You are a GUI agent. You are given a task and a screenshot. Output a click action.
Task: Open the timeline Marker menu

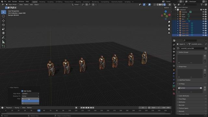pyautogui.click(x=30, y=108)
